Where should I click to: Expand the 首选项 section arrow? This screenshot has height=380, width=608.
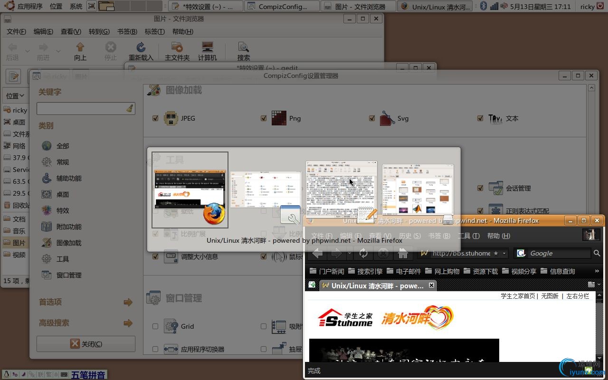128,302
